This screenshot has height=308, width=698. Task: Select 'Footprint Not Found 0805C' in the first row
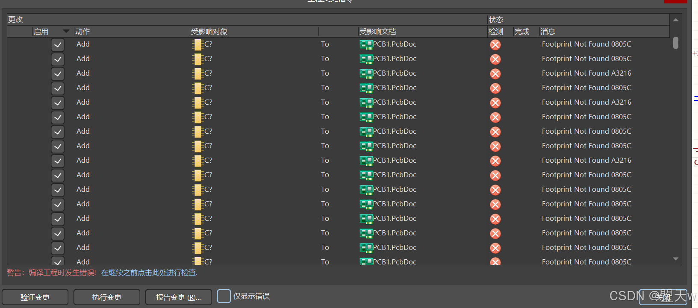[x=586, y=44]
